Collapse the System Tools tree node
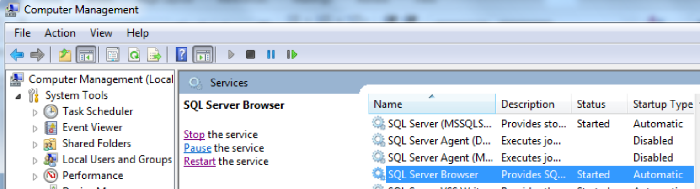The width and height of the screenshot is (700, 189). click(x=18, y=96)
